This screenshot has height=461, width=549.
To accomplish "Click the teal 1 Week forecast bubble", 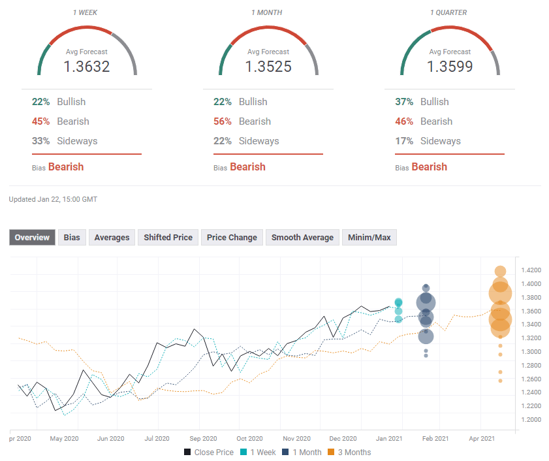I will click(398, 303).
